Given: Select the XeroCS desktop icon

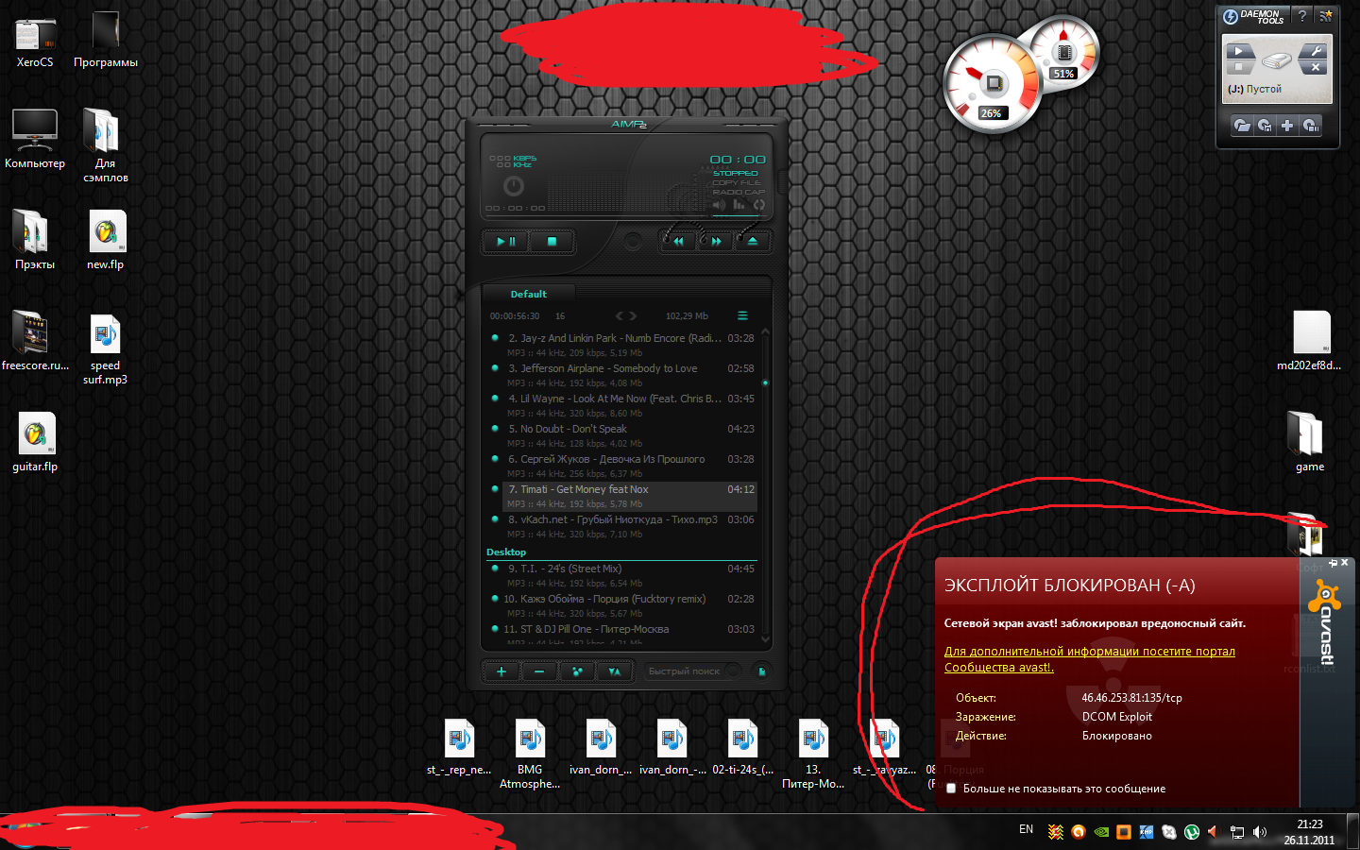Looking at the screenshot, I should click(35, 41).
